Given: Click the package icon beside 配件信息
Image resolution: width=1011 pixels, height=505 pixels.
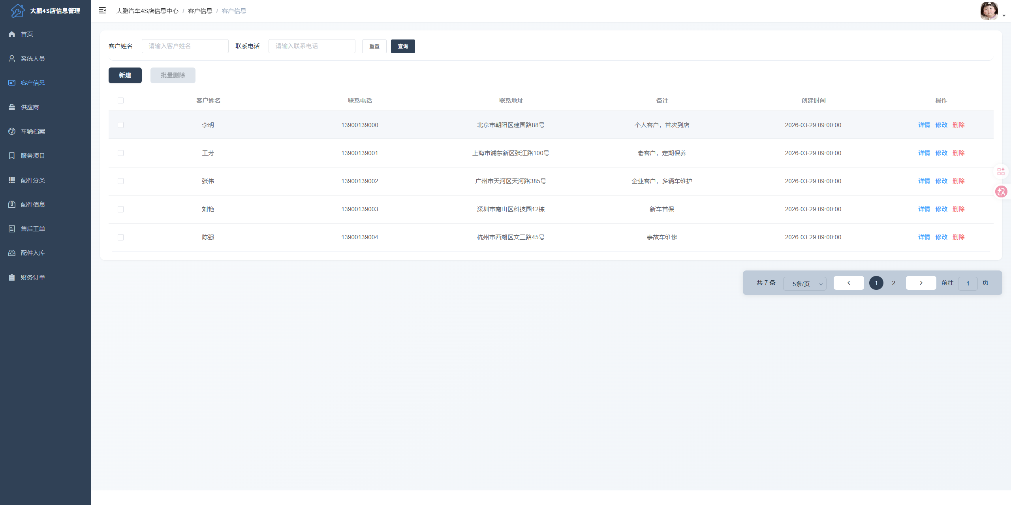Looking at the screenshot, I should (12, 205).
